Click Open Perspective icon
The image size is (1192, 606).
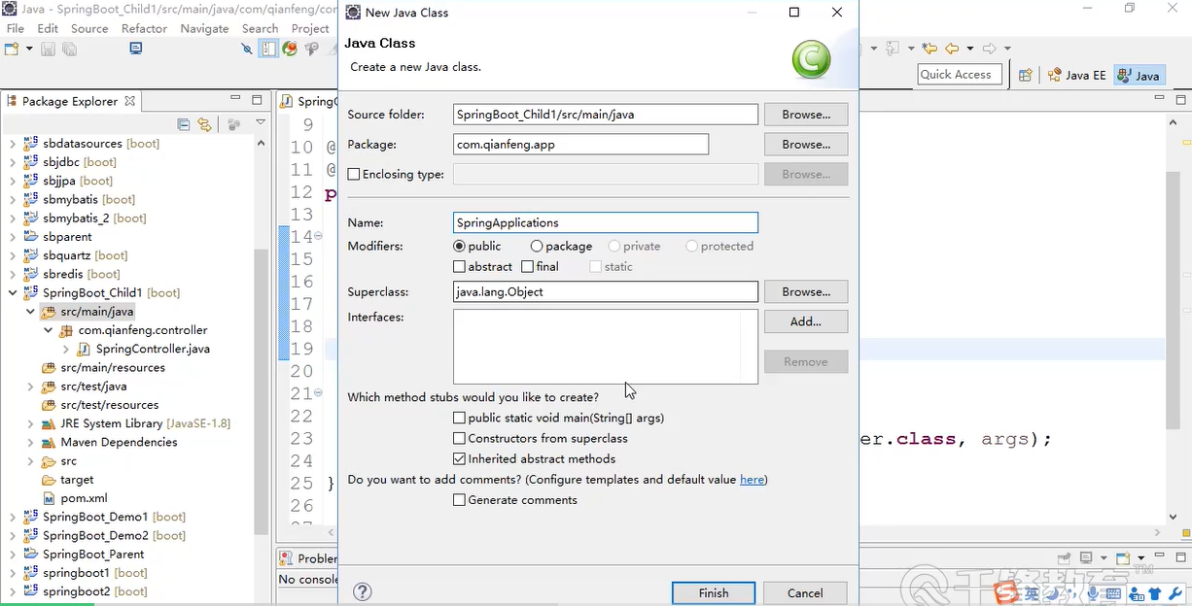(x=1025, y=75)
